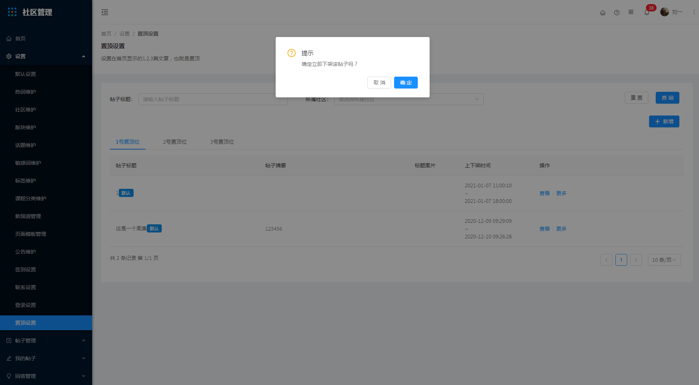Click the 上下架时间 column header
Viewport: 699px width, 385px height.
[x=478, y=165]
